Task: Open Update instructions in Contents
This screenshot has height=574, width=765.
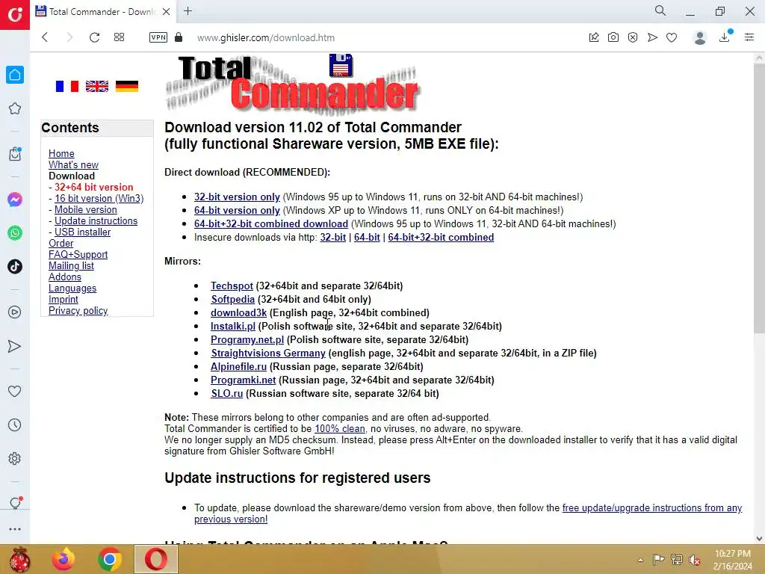Action: coord(96,221)
